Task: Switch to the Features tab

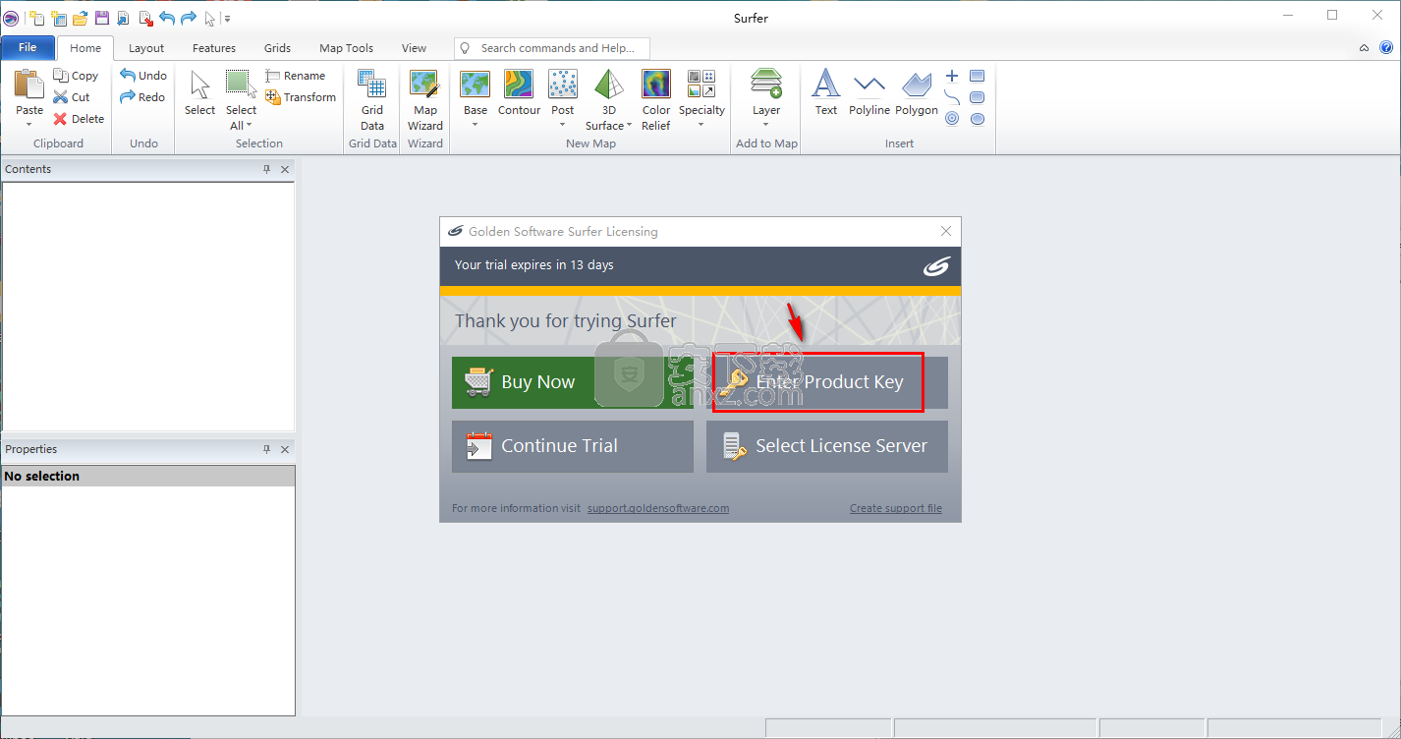Action: [x=214, y=48]
